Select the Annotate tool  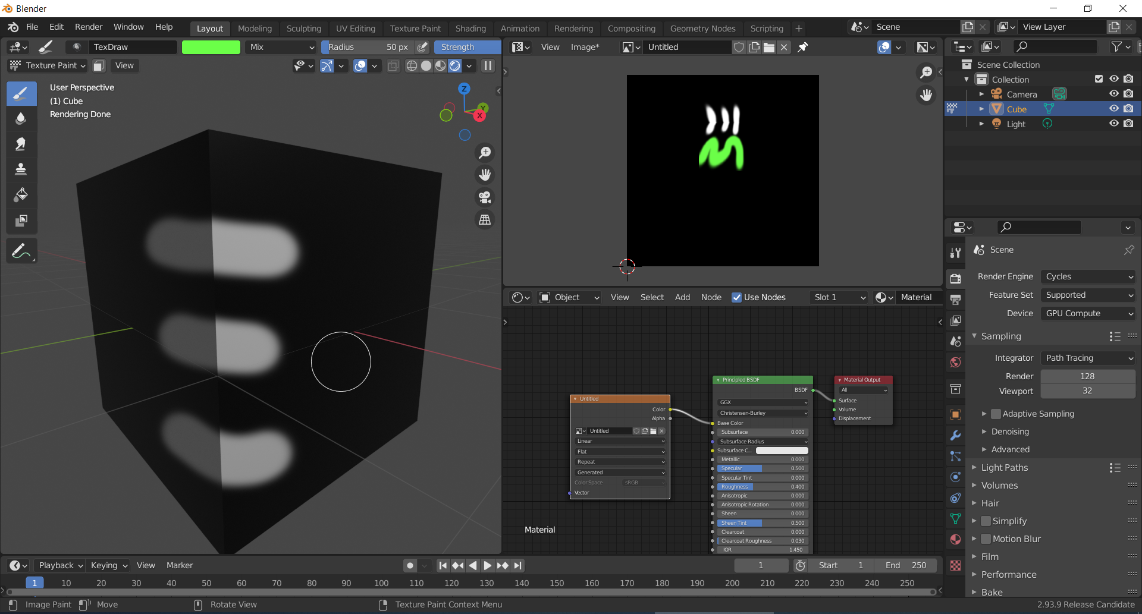click(21, 252)
